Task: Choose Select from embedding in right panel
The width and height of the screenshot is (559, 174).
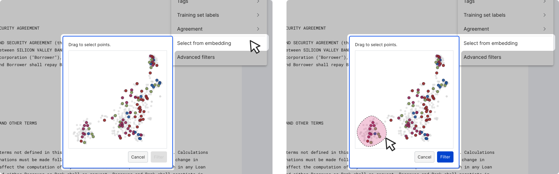Action: coord(507,43)
